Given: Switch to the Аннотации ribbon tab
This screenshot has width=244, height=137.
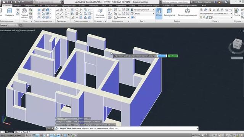Looking at the screenshot, I should 93,5.
